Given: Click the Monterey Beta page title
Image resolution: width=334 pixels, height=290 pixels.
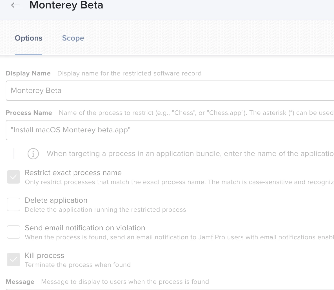Looking at the screenshot, I should tap(66, 5).
